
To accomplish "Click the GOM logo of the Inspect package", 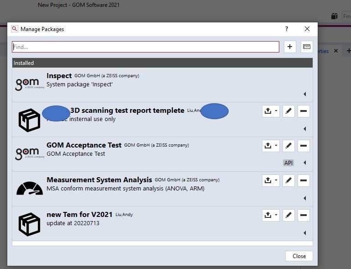I will tap(29, 84).
